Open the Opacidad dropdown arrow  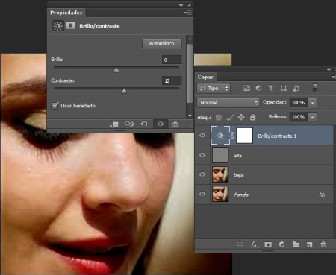click(x=312, y=103)
